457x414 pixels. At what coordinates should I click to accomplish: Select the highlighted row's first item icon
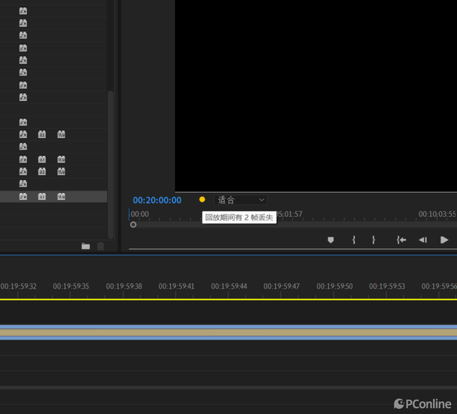pyautogui.click(x=23, y=196)
